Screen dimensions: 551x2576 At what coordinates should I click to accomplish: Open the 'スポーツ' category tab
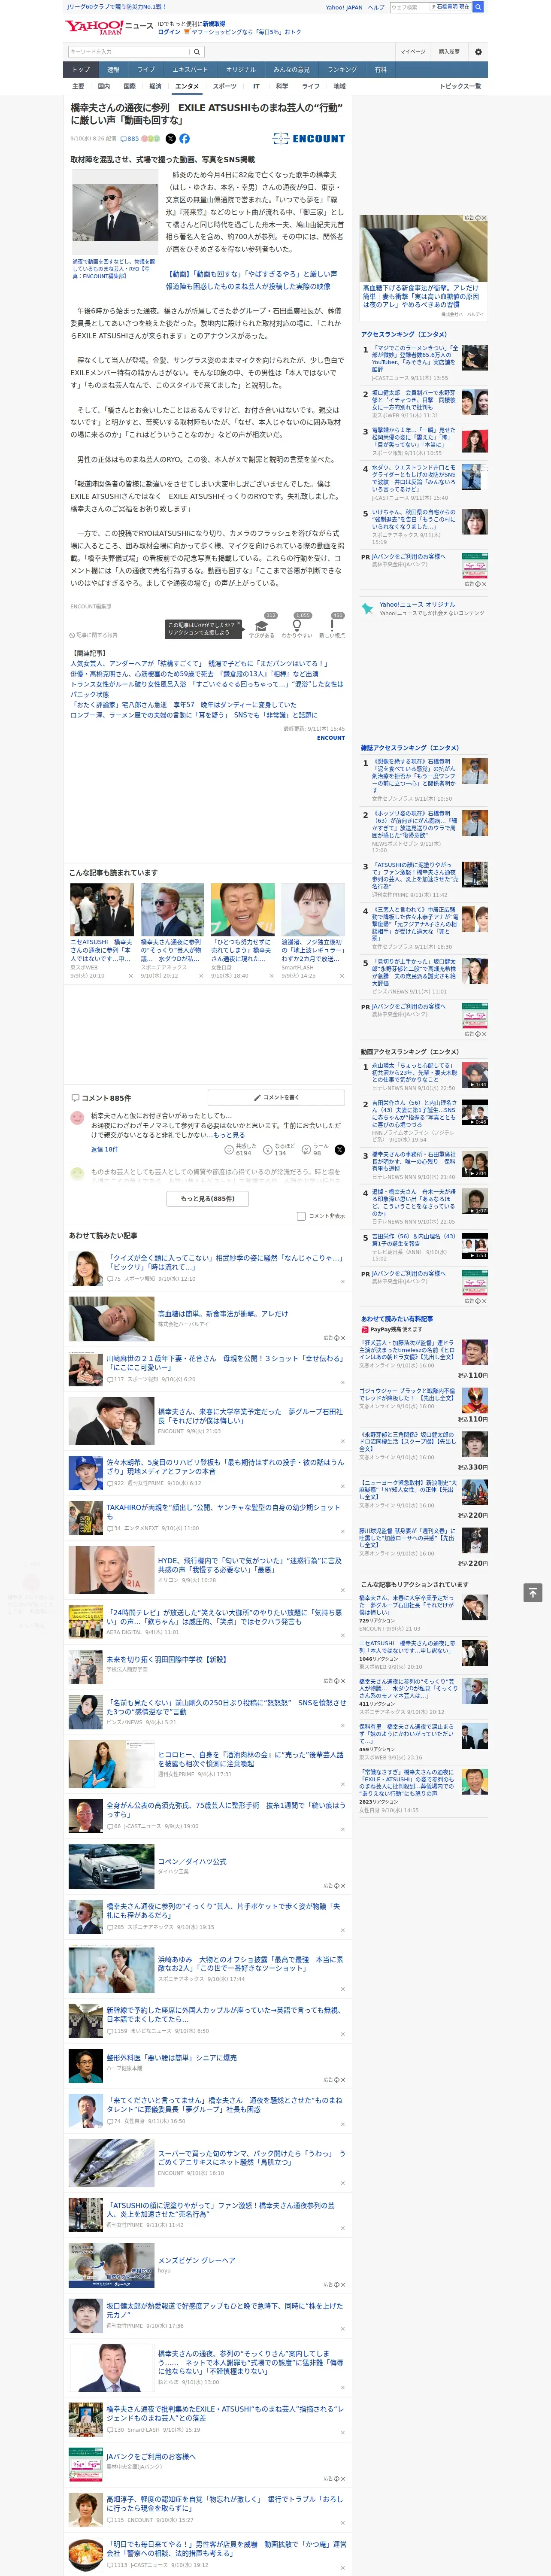[225, 87]
